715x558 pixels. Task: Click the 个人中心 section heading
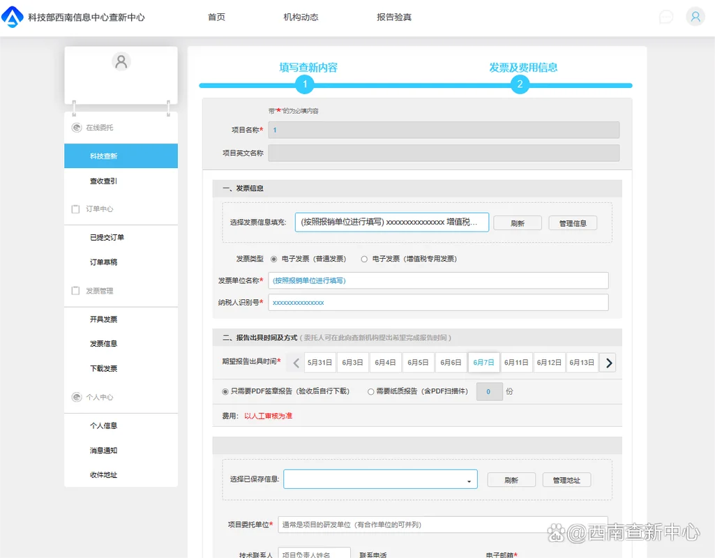[100, 397]
